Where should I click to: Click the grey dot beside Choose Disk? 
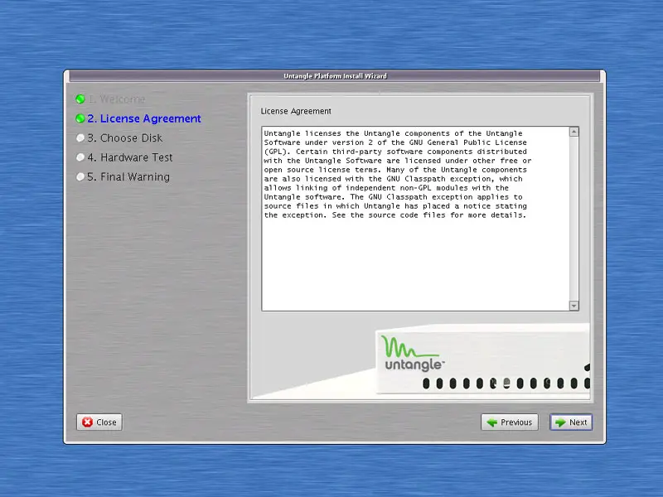click(80, 138)
